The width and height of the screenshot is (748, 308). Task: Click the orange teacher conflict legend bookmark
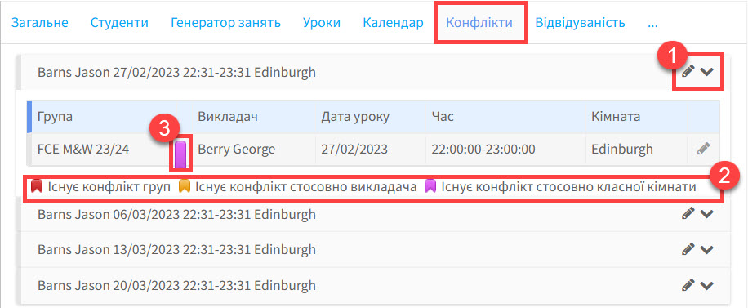coord(184,186)
